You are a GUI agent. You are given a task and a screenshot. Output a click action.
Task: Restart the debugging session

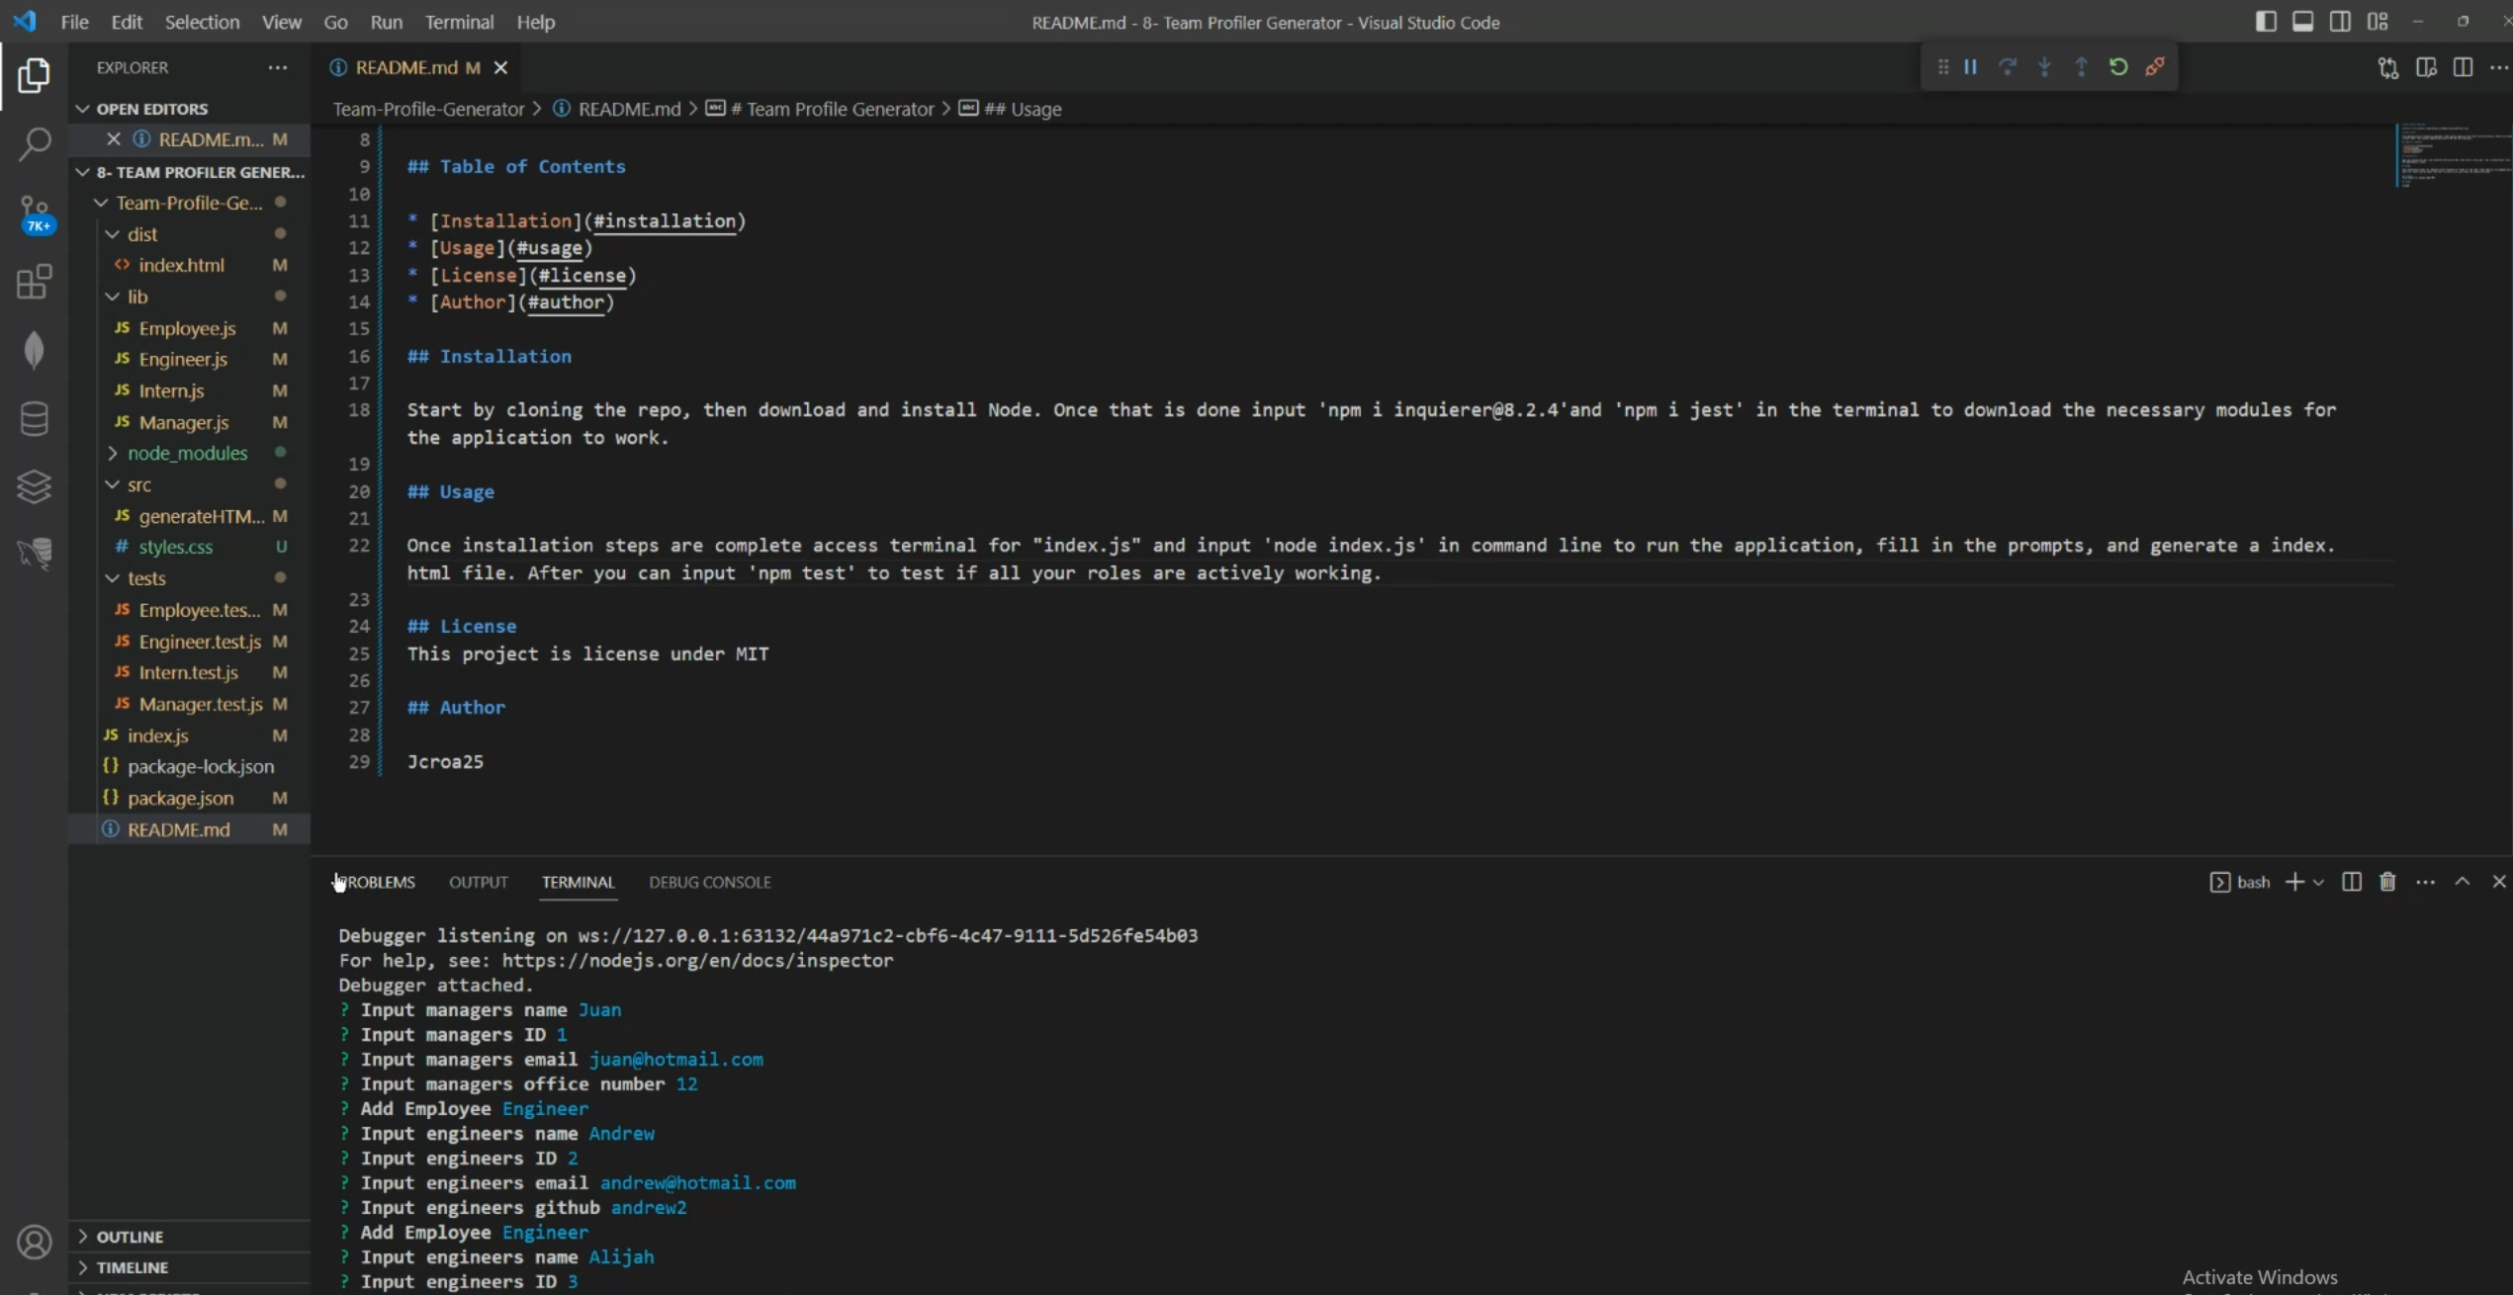click(x=2117, y=67)
